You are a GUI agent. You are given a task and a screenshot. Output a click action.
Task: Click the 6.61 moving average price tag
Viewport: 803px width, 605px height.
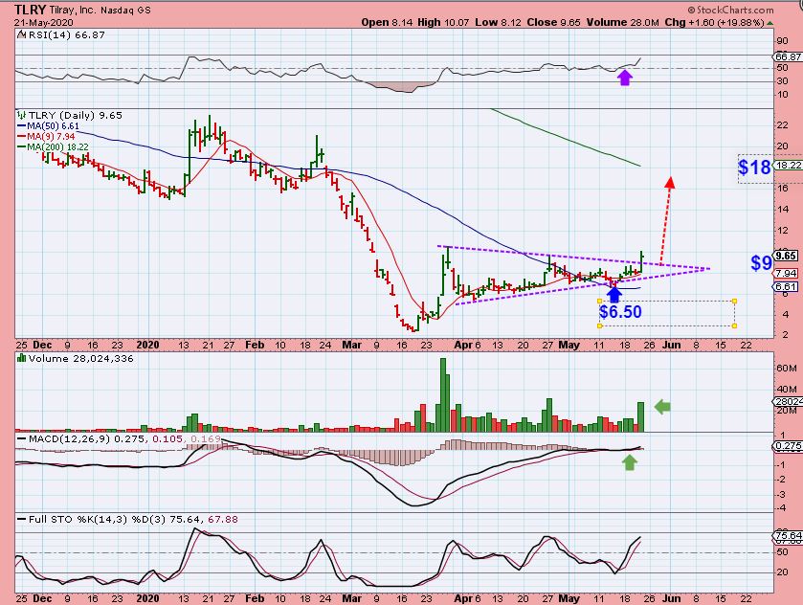(786, 287)
